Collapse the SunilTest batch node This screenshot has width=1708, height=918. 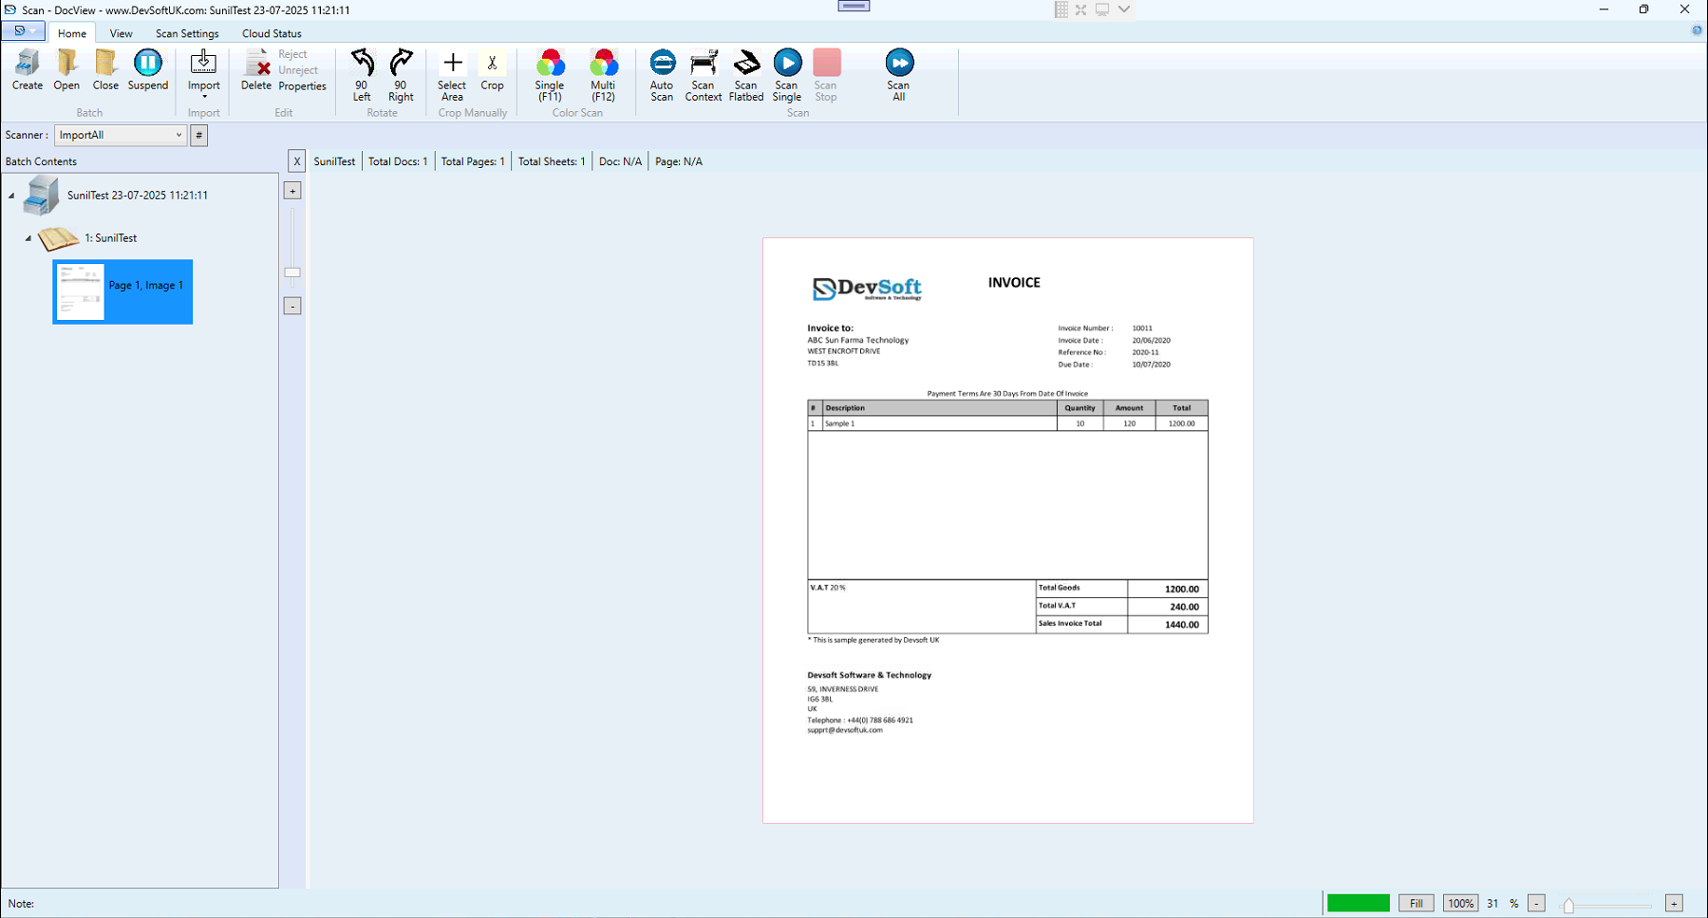coord(12,195)
